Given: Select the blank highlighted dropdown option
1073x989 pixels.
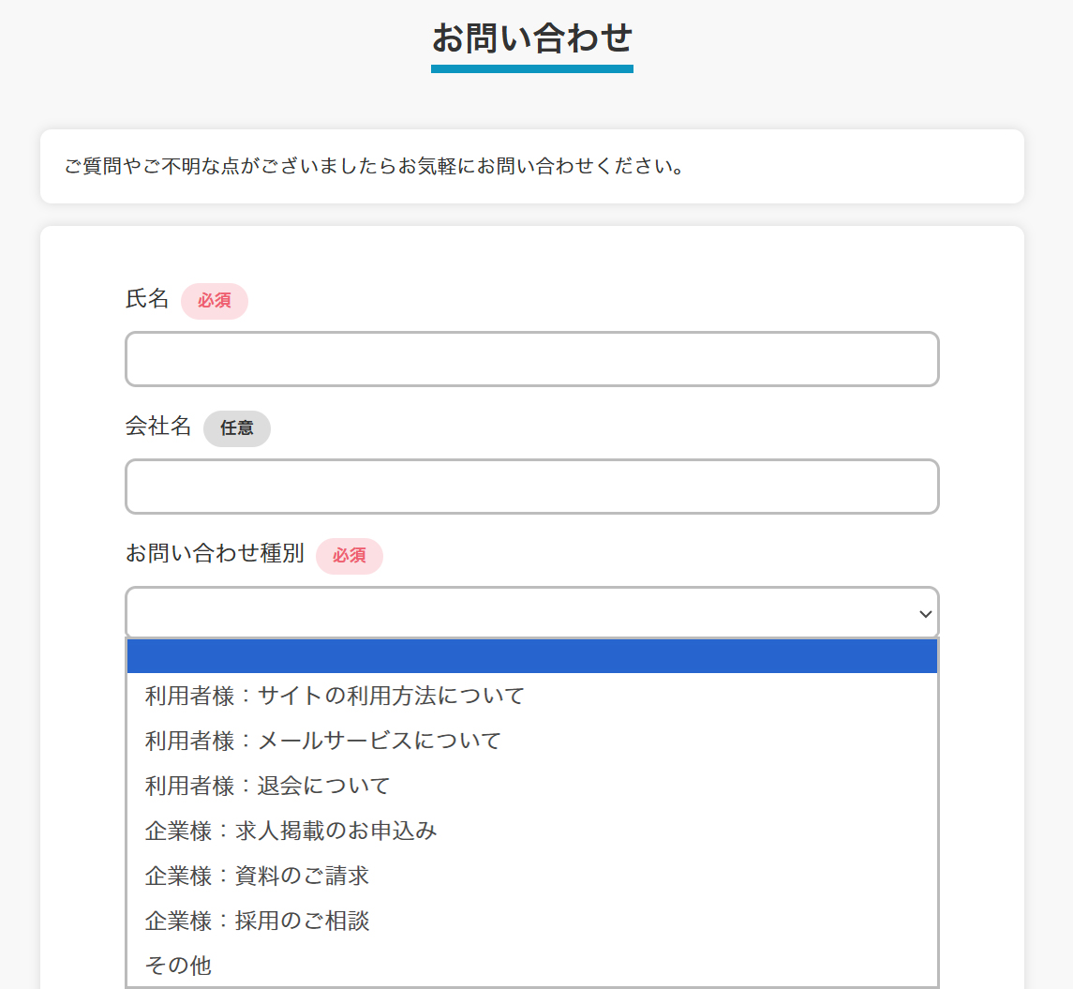Looking at the screenshot, I should coord(531,656).
